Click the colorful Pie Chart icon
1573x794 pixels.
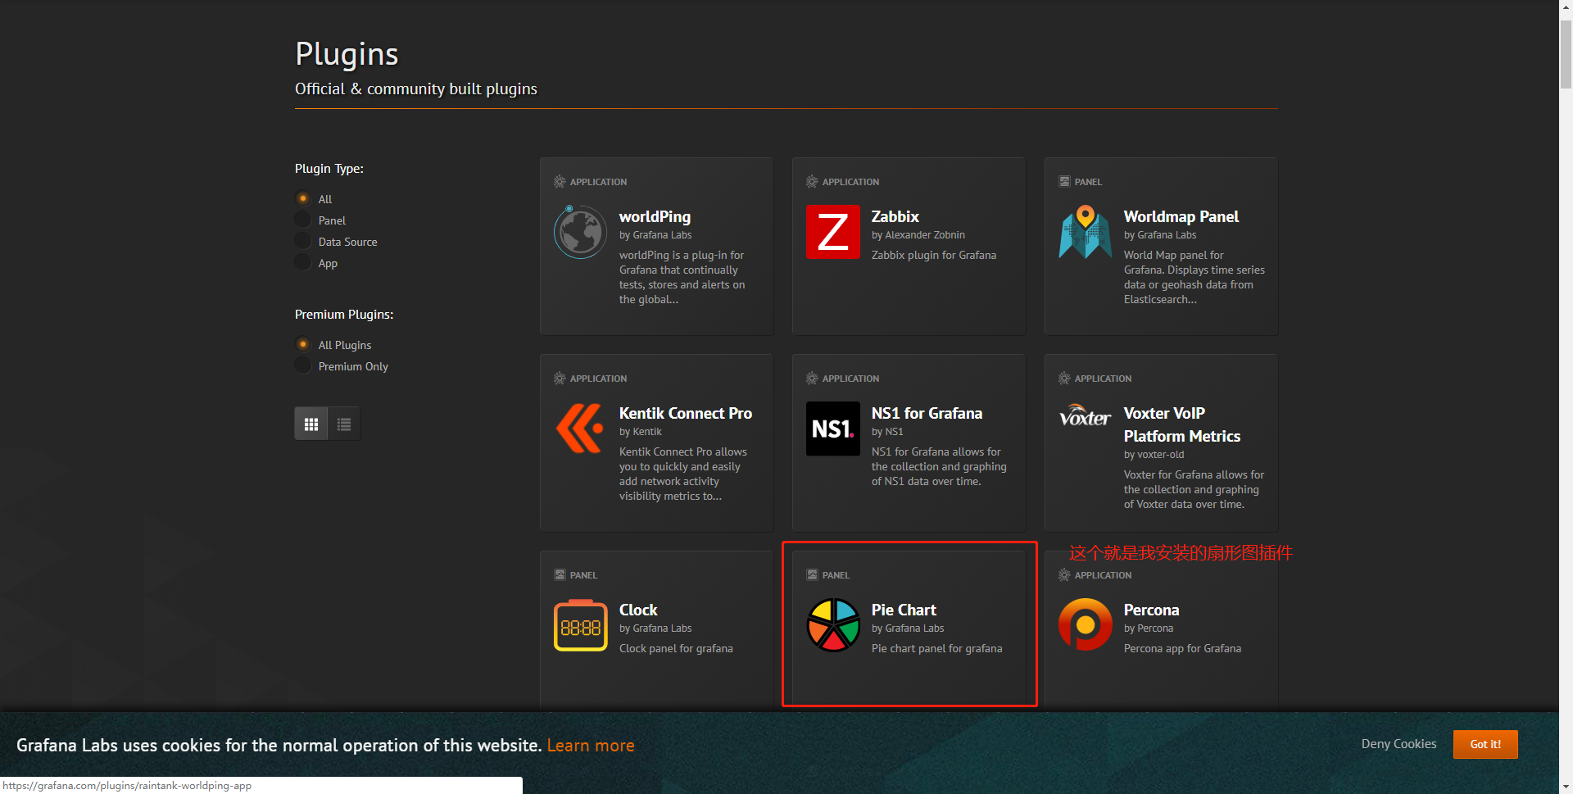coord(832,625)
